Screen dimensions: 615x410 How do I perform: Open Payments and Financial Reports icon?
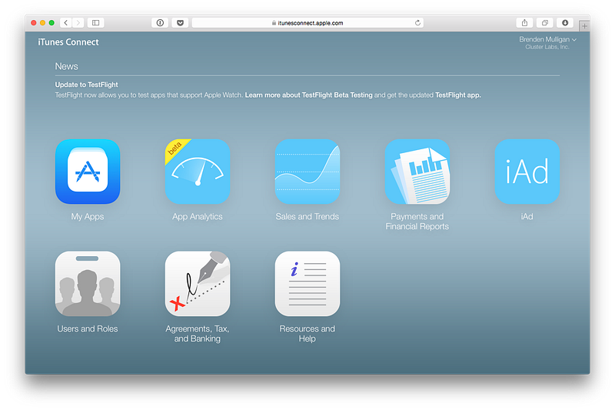(417, 172)
